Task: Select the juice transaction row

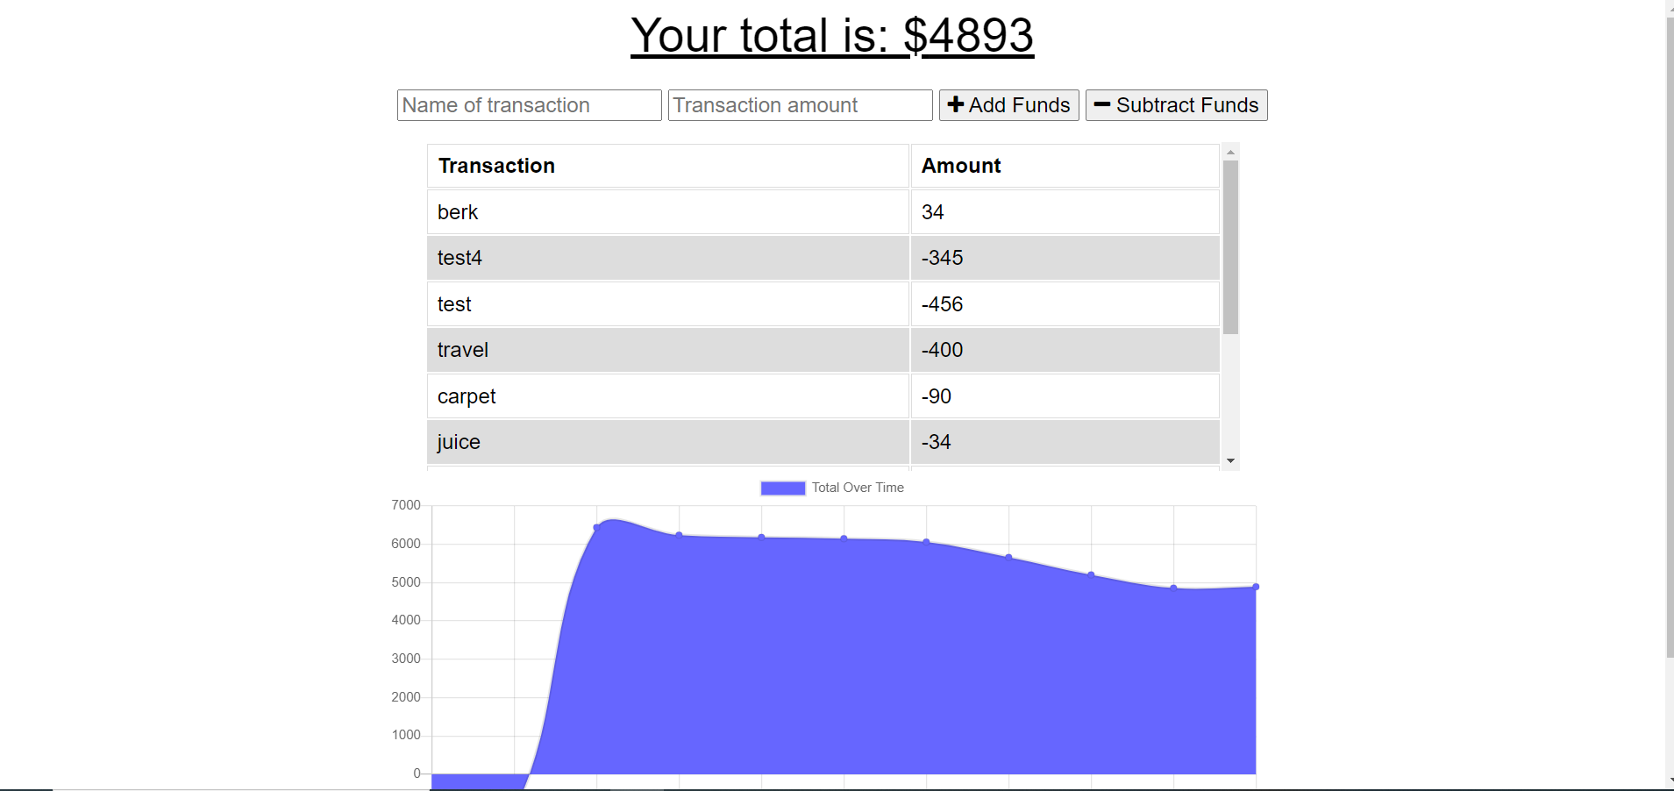Action: (x=666, y=441)
